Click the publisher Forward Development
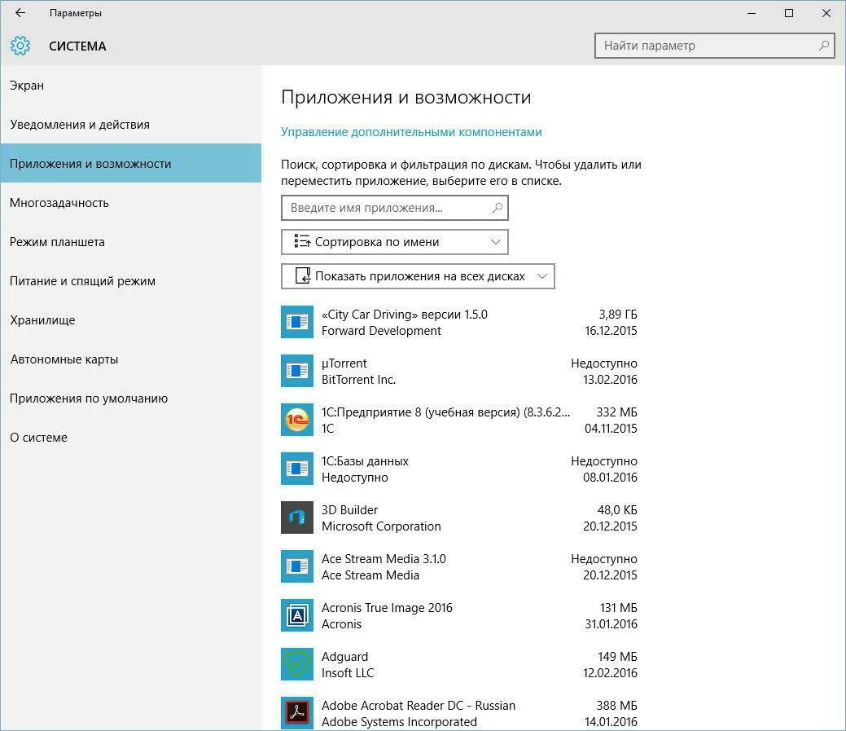The image size is (846, 731). tap(381, 330)
